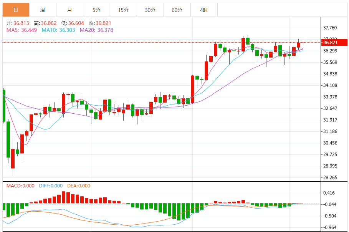Screen dimensions: 349x232
Task: Click the -0.964 MACD axis label
Action: [x=329, y=227]
